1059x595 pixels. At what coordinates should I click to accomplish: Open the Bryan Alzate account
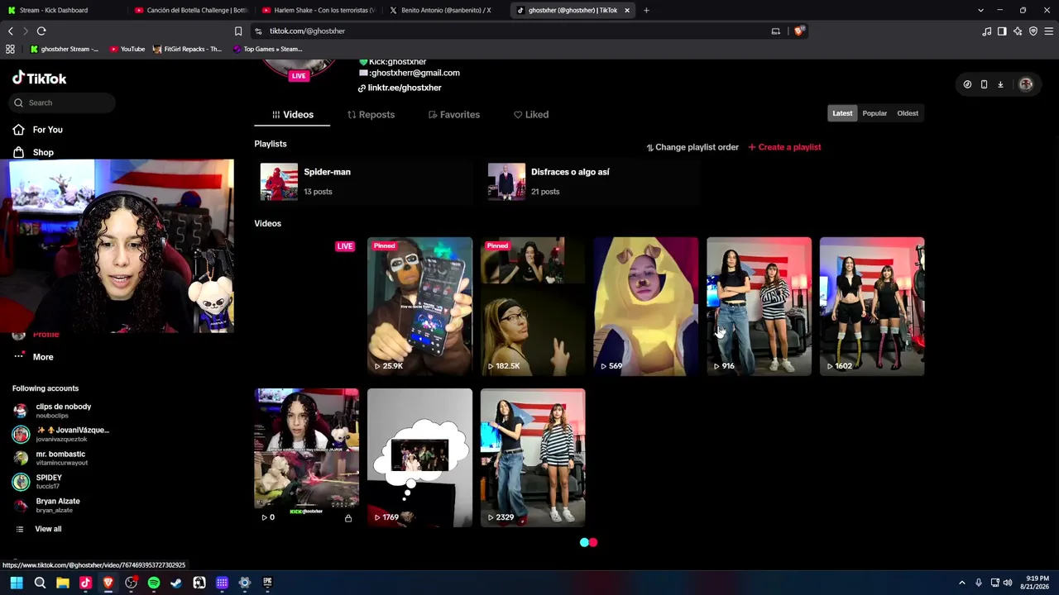[46, 505]
